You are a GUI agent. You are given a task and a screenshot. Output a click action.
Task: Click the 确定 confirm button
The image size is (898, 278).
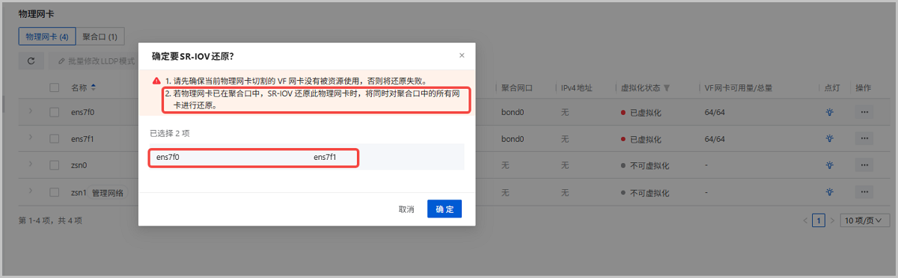click(445, 209)
